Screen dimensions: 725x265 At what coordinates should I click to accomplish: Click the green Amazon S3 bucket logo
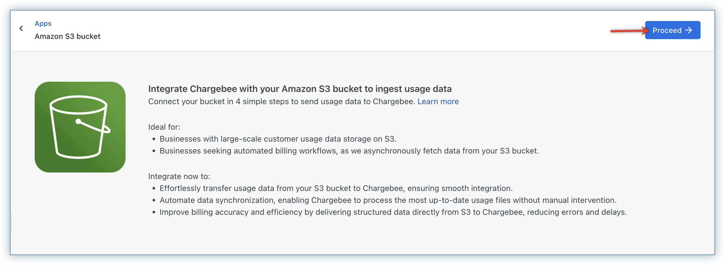pos(80,127)
